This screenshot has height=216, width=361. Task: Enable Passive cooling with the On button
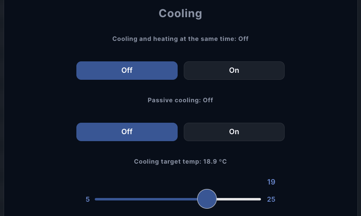[x=234, y=132]
